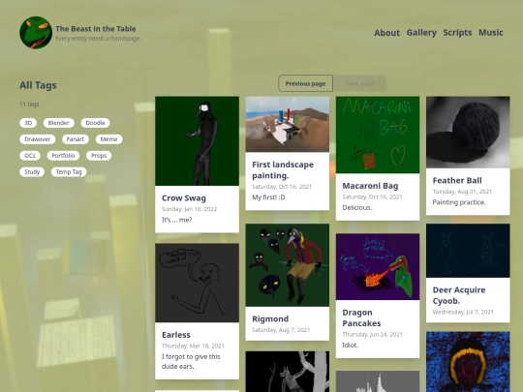Select the Fanart tag
The image size is (523, 392).
pos(76,139)
